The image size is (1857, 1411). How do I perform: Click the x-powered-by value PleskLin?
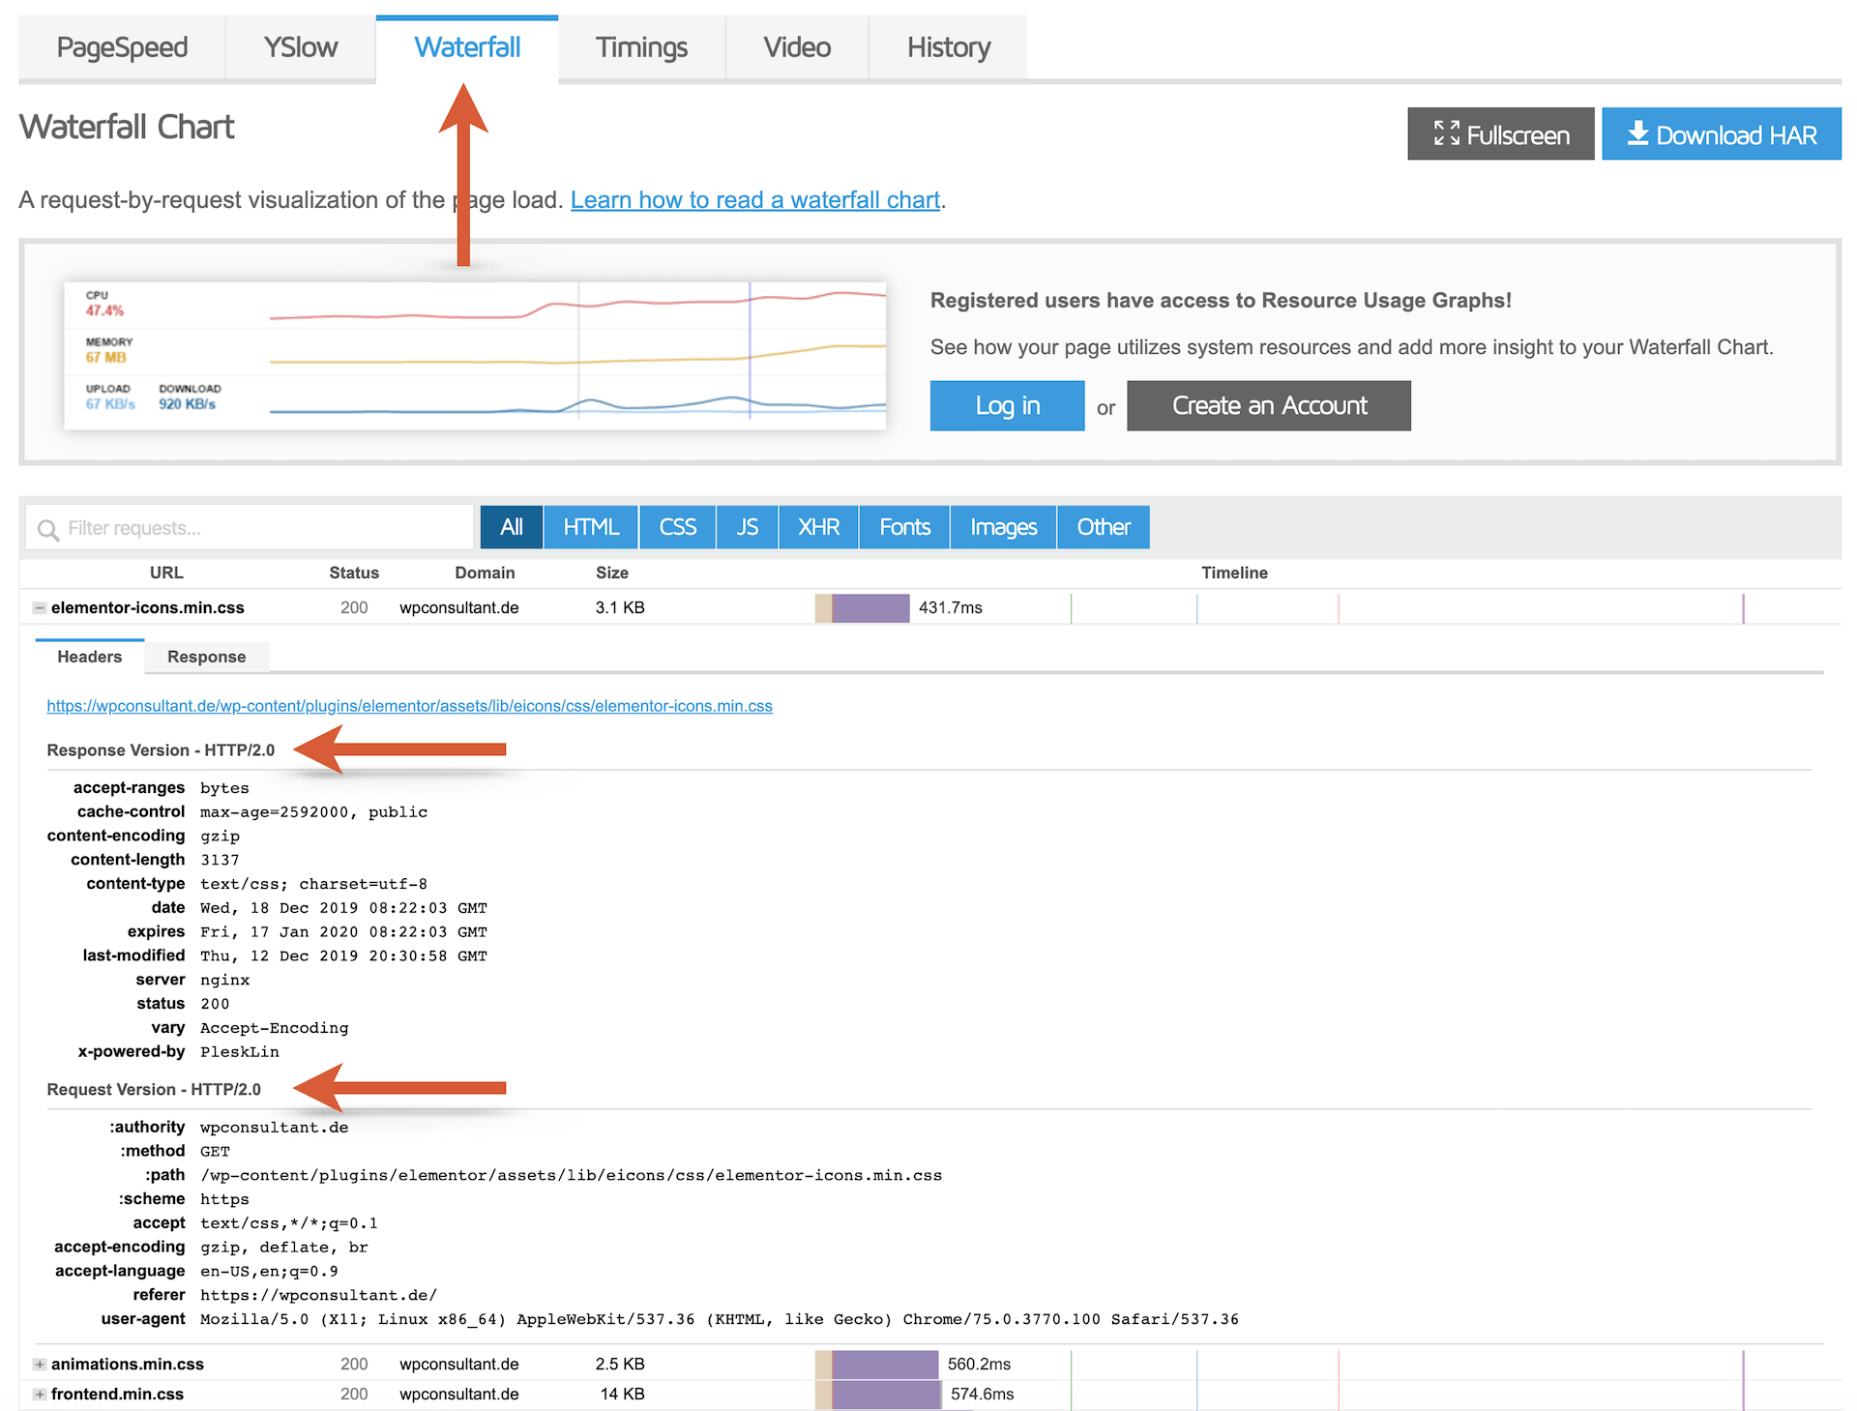pyautogui.click(x=240, y=1052)
